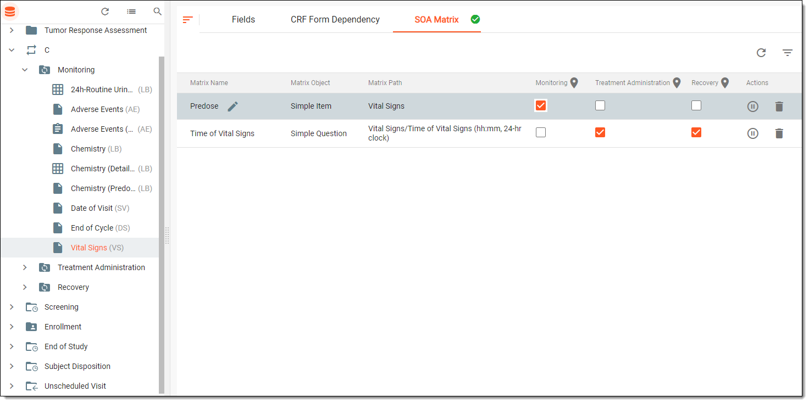Click the Monitoring folder icon in tree

click(45, 70)
